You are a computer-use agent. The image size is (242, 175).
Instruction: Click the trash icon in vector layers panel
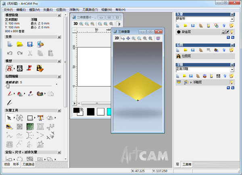coord(224,25)
